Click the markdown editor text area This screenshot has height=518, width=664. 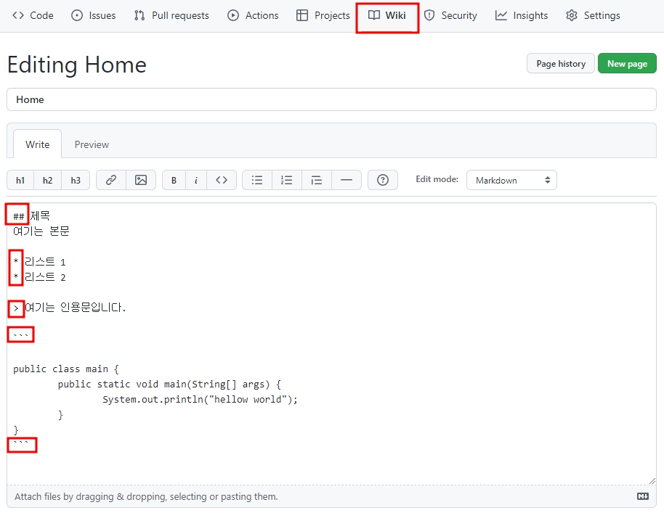[x=331, y=344]
